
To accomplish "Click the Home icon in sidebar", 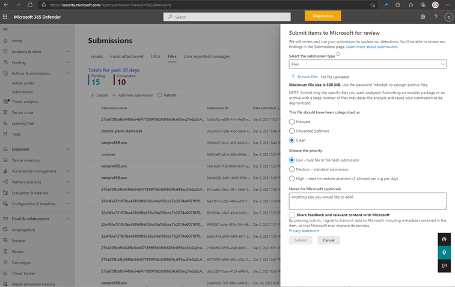I will (5, 41).
